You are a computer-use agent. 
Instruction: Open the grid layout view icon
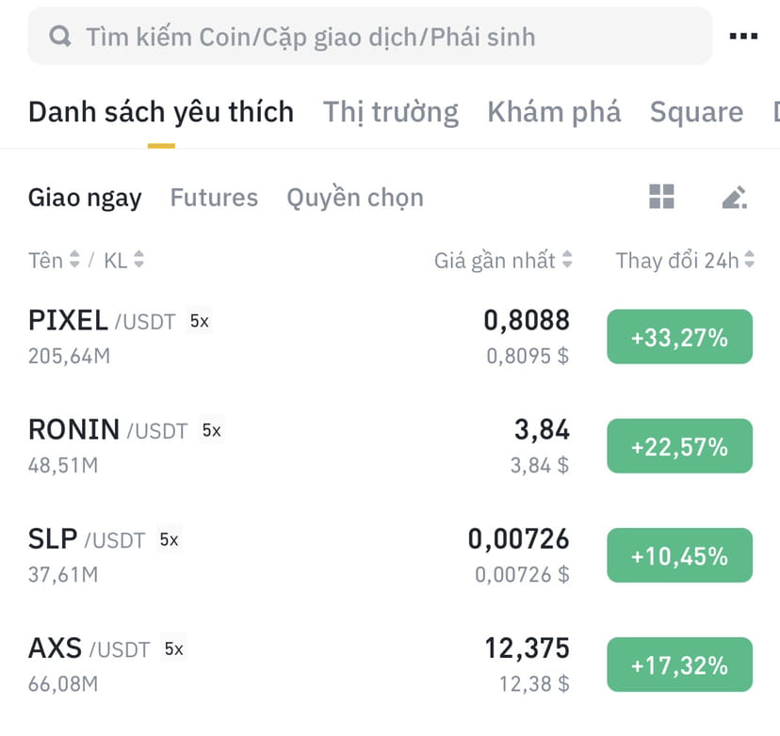[x=664, y=197]
